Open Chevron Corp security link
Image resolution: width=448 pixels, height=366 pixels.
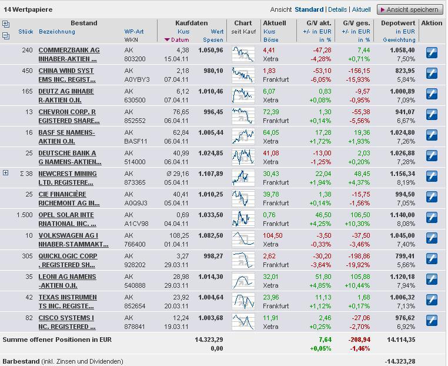point(69,116)
